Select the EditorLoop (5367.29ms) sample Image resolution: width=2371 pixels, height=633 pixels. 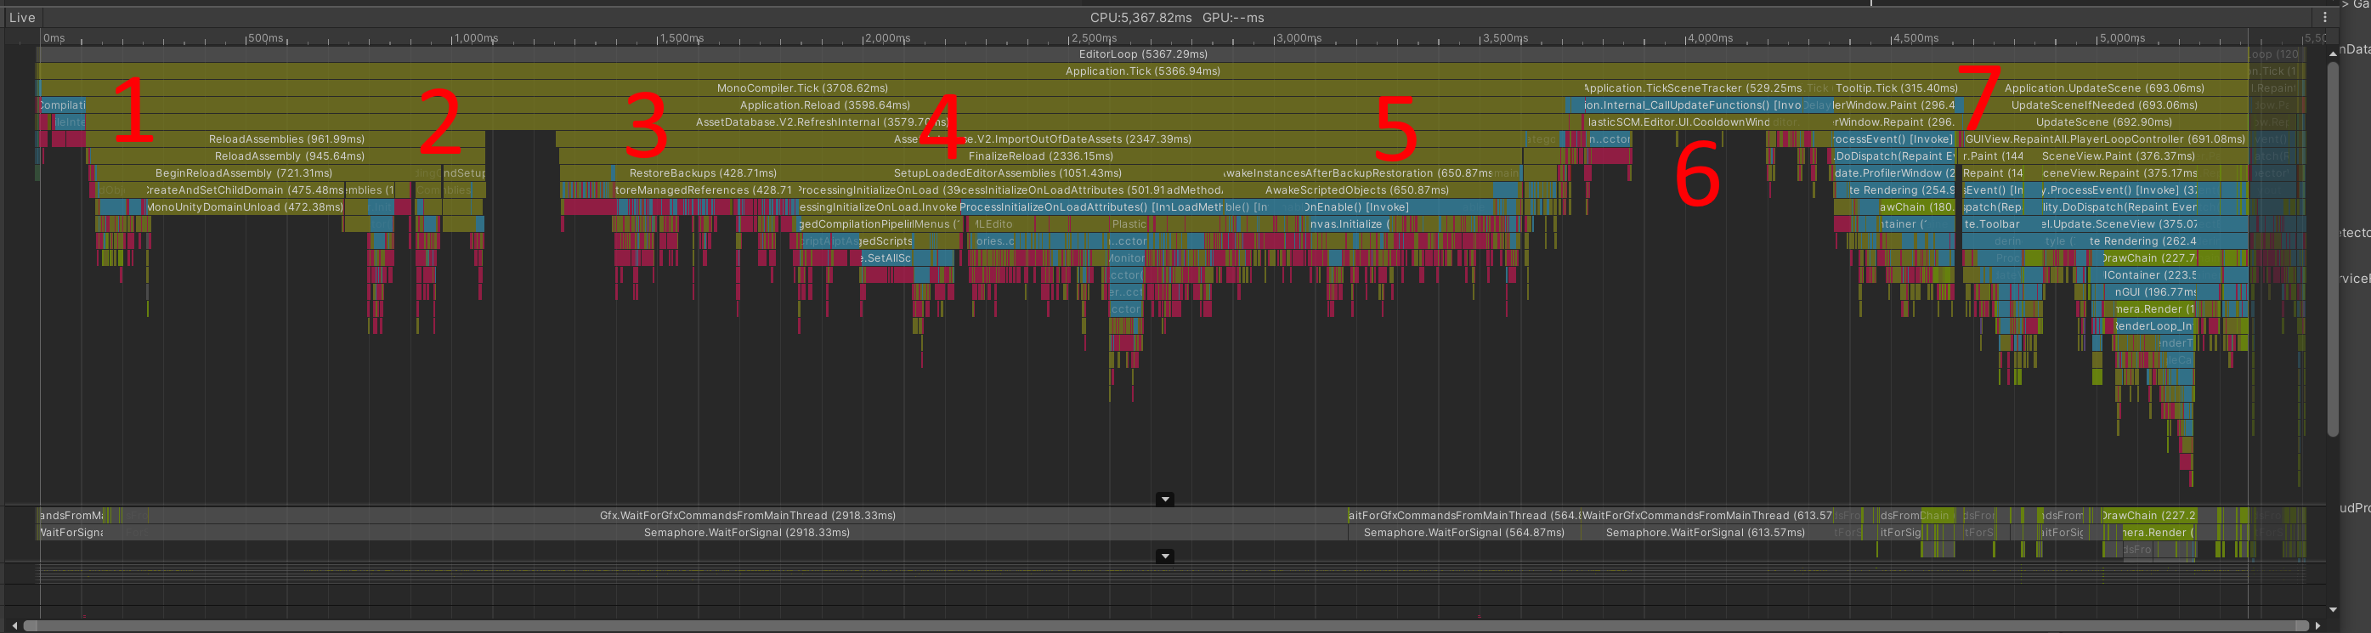(x=1142, y=54)
